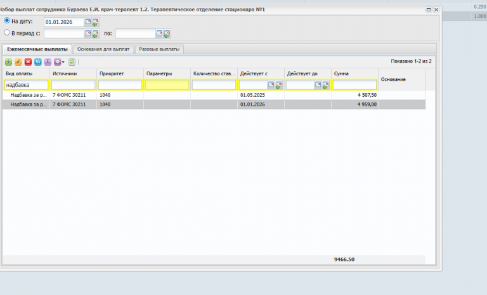Open calendar picker for В период с field
This screenshot has height=295, width=487.
[88, 33]
